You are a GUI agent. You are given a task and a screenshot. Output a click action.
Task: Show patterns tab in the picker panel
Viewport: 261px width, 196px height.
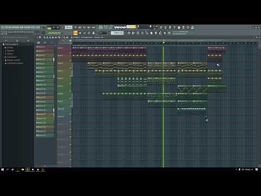[x=39, y=42]
